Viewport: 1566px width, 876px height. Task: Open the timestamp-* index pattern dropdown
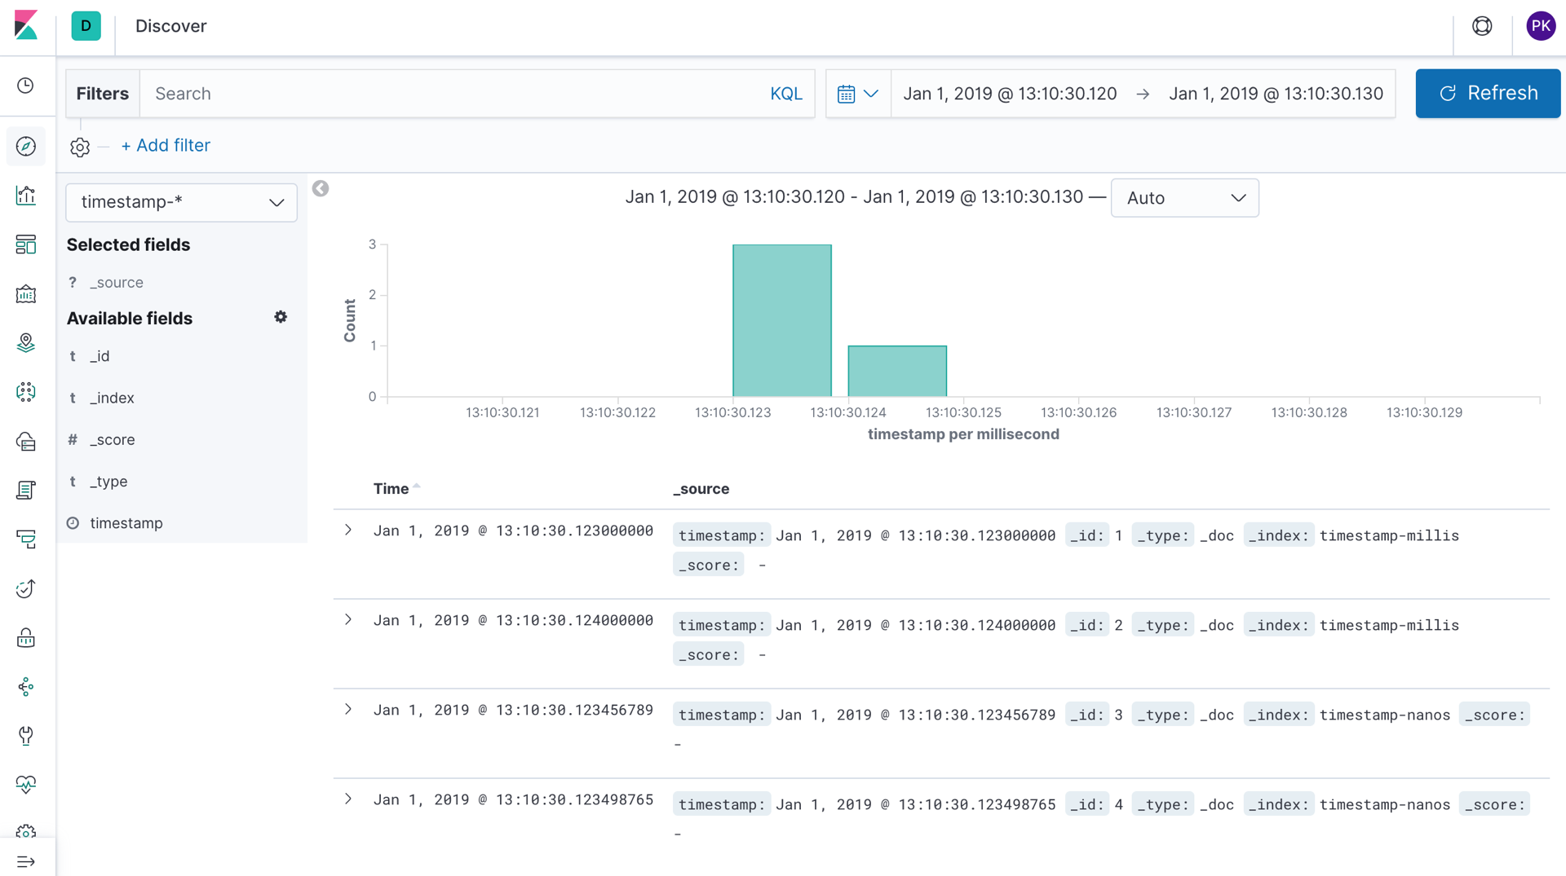pos(181,202)
